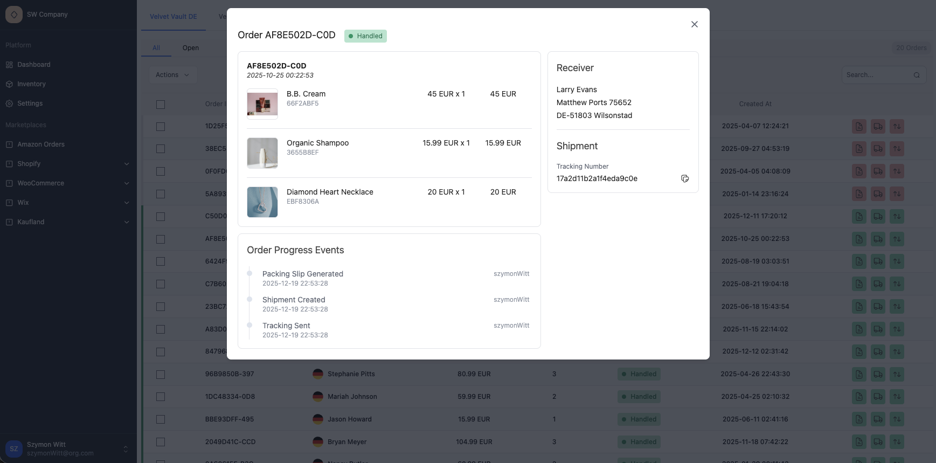The height and width of the screenshot is (463, 936).
Task: Check the box for order created 2025-04-07 12:24:21
Action: (161, 127)
